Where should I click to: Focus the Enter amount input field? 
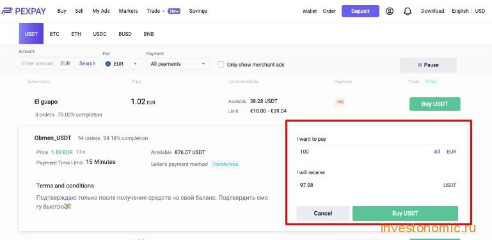38,63
